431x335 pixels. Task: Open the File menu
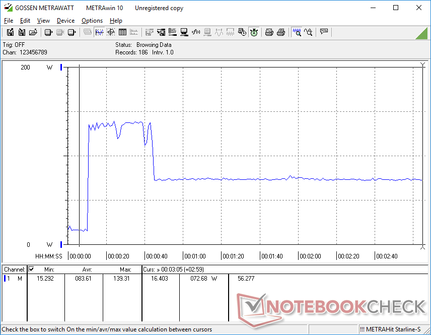9,21
